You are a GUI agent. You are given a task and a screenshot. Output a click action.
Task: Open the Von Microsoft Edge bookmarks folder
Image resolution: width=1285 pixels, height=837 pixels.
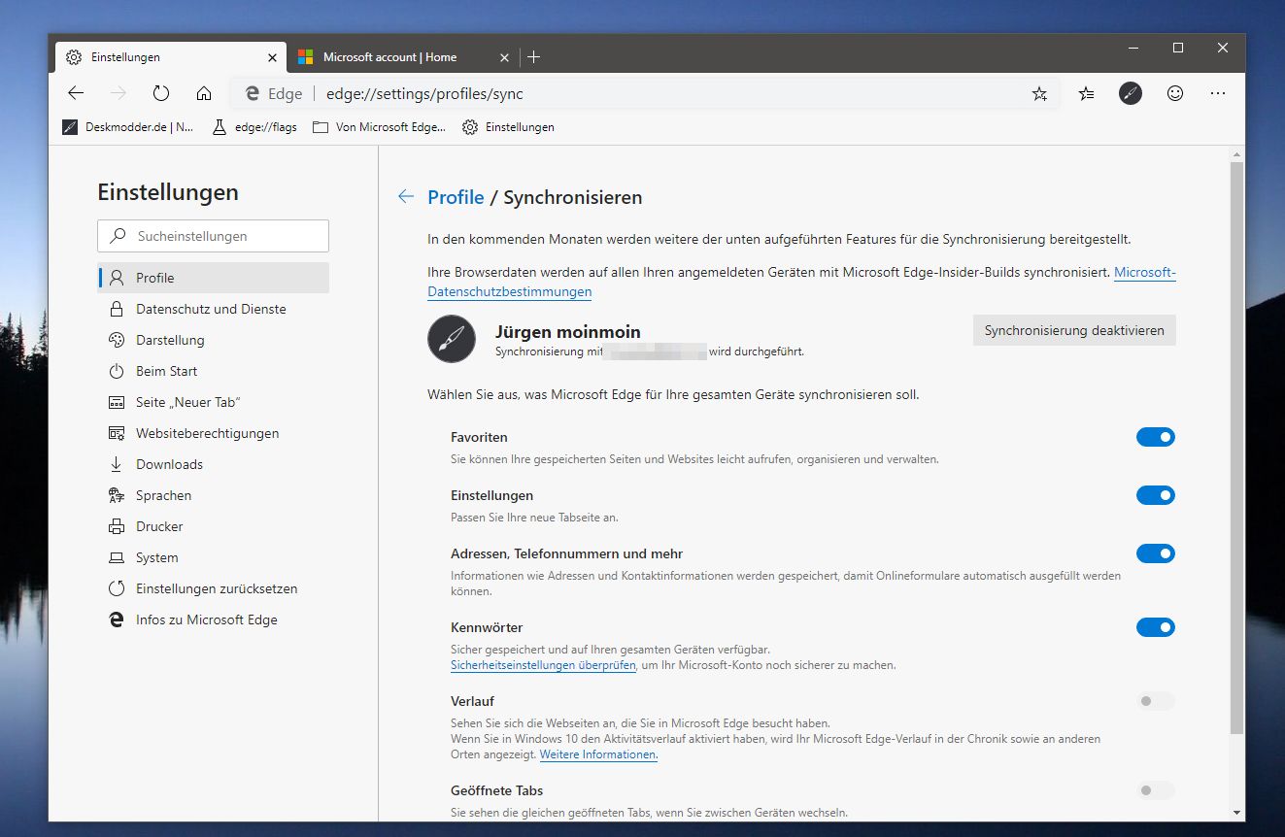(379, 127)
